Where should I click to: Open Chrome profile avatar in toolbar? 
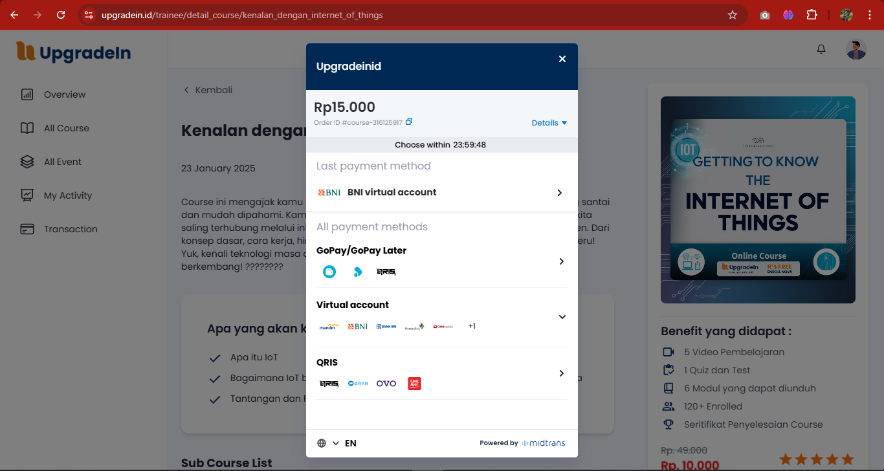[846, 15]
